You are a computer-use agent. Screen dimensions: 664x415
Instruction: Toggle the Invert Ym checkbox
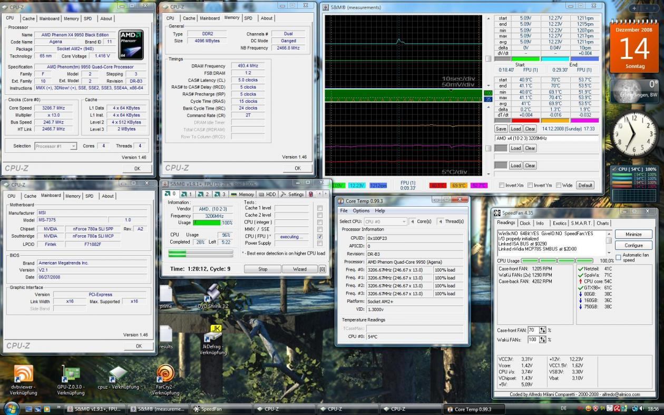(530, 186)
